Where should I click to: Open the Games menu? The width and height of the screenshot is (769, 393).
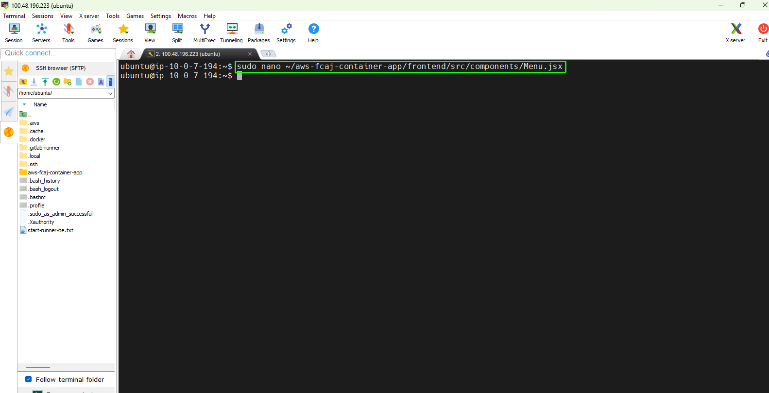click(x=135, y=16)
